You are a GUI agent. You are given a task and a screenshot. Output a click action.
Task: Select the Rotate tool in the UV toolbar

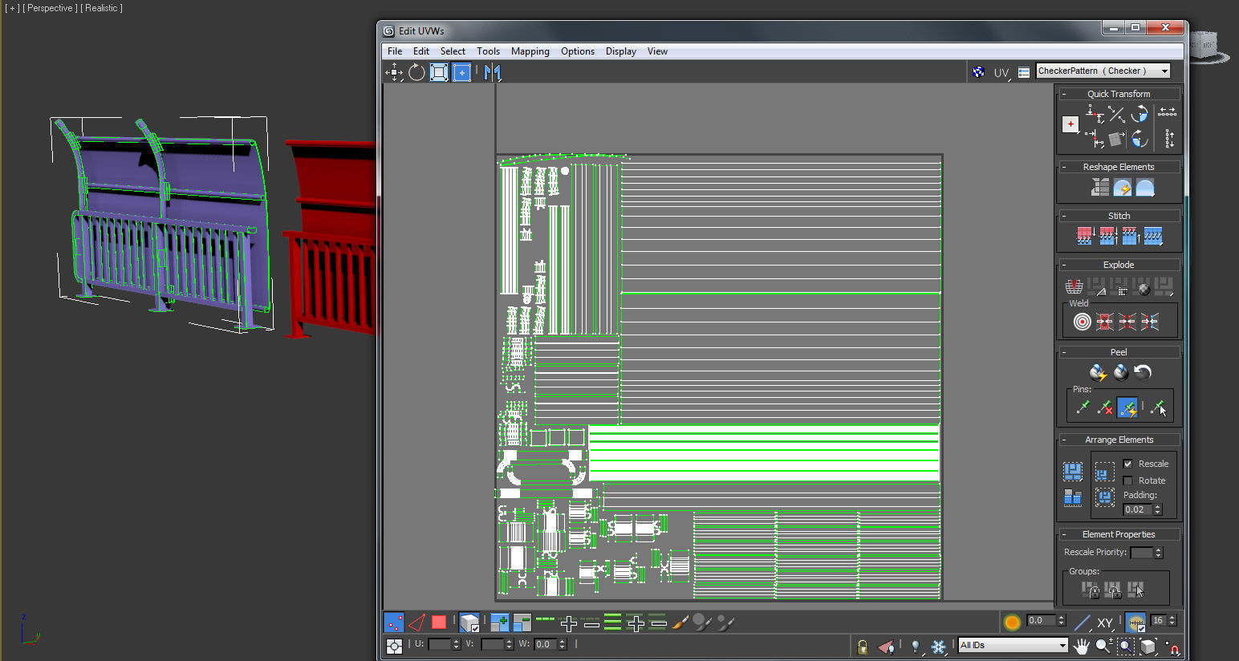(416, 72)
